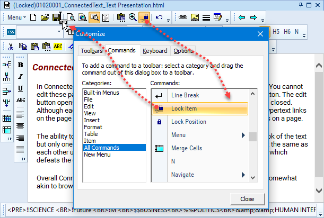Viewport: 324px width, 218px height.
Task: Click the move item right tree icon
Action: (7, 91)
